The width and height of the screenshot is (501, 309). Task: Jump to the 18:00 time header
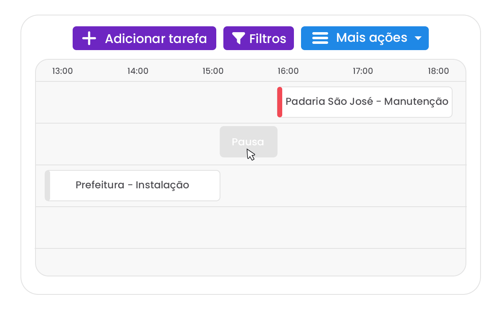pos(438,71)
